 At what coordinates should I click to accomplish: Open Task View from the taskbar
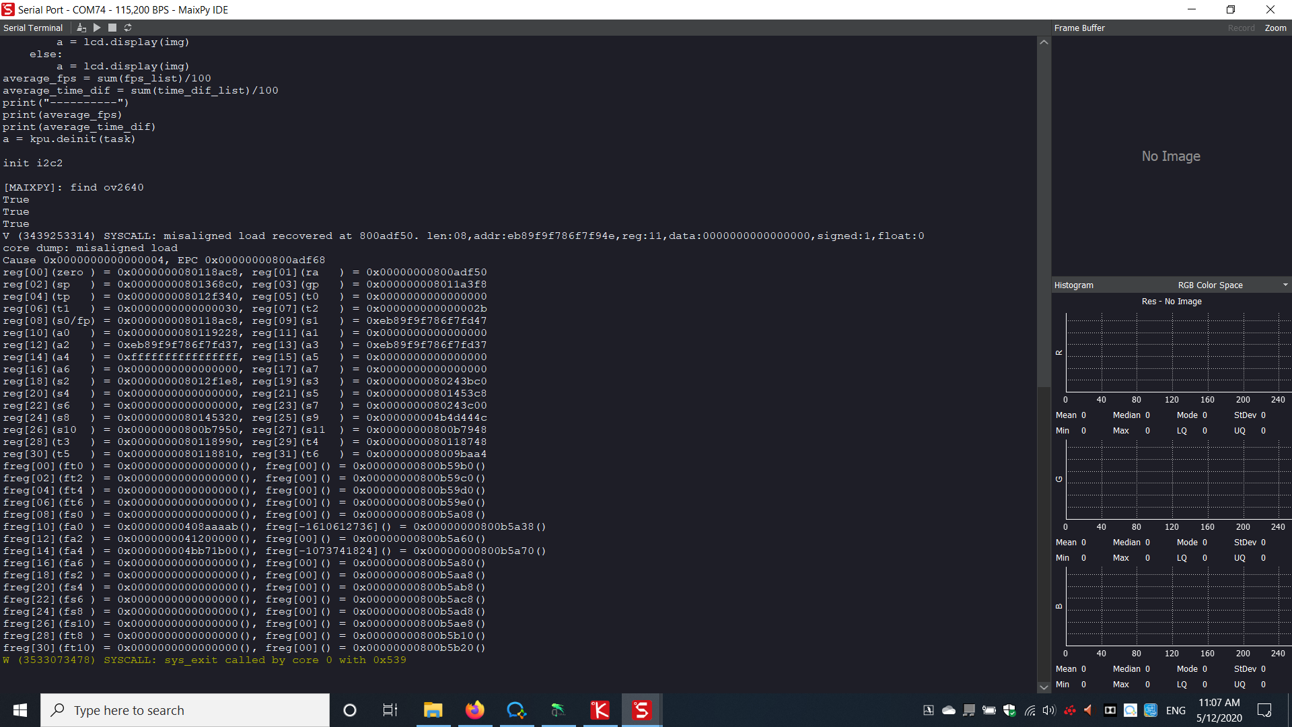click(x=390, y=710)
